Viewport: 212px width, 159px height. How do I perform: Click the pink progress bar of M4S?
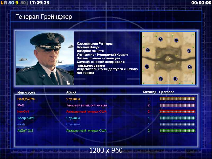pyautogui.click(x=177, y=105)
